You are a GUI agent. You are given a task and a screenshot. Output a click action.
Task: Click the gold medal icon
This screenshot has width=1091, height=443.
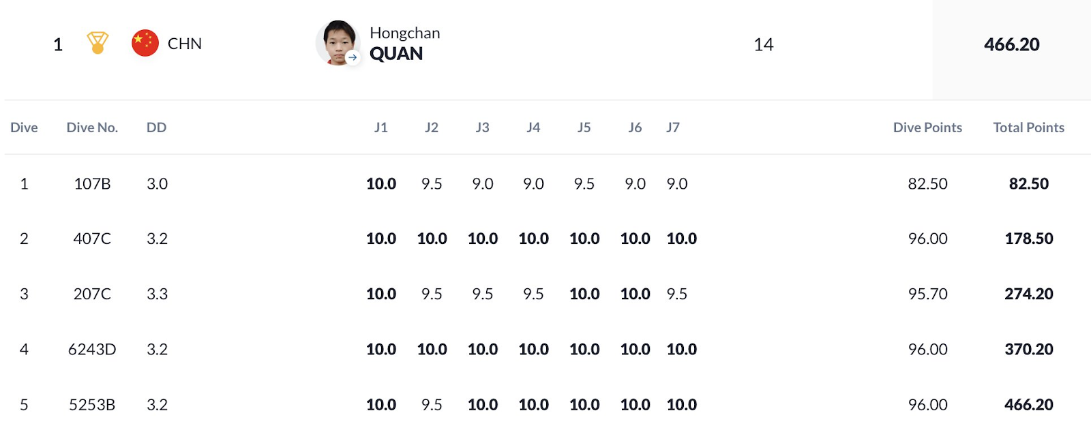point(98,43)
